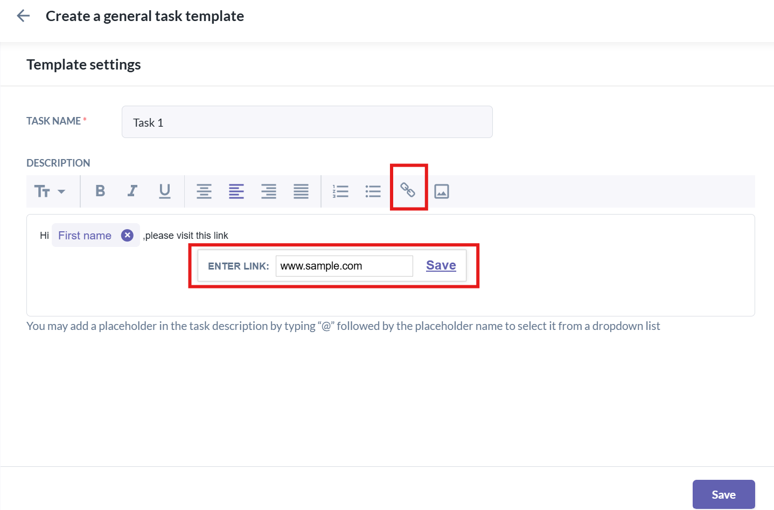Open the text size dropdown
The height and width of the screenshot is (510, 774).
tap(50, 191)
